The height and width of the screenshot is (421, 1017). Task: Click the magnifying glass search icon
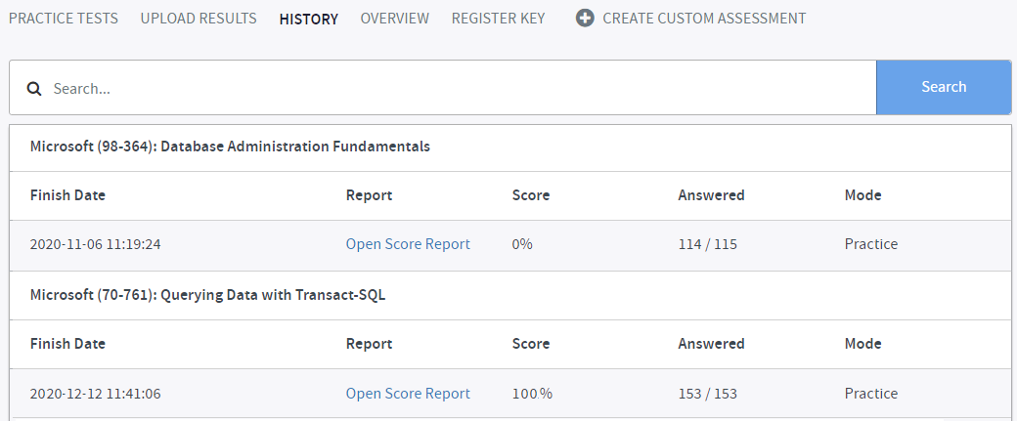point(34,88)
